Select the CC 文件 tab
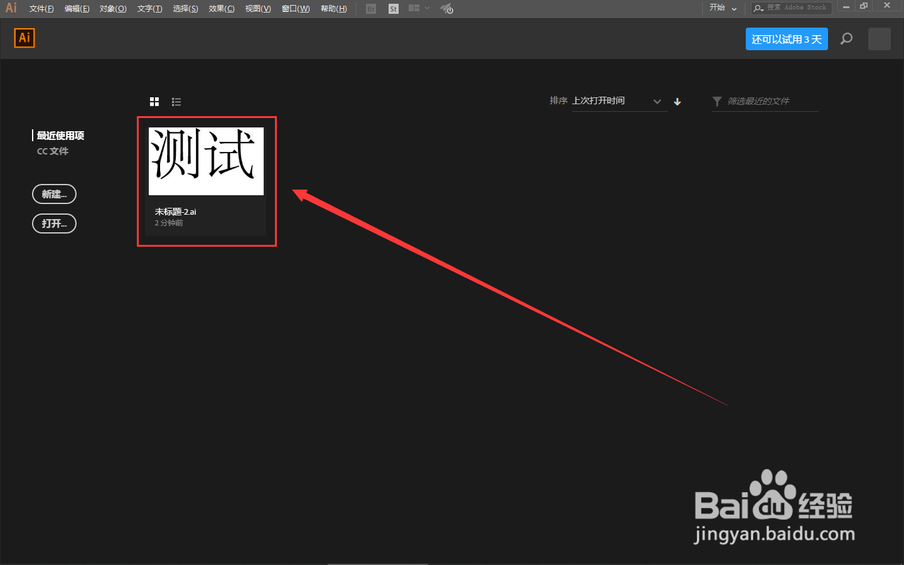The image size is (904, 565). coord(53,151)
